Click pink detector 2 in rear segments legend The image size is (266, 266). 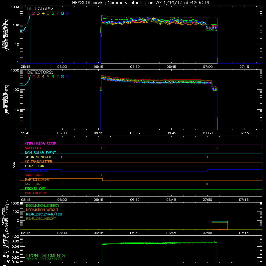[34, 77]
